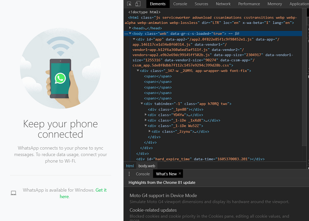
Task: Switch to the Elements tab
Action: pyautogui.click(x=158, y=4)
